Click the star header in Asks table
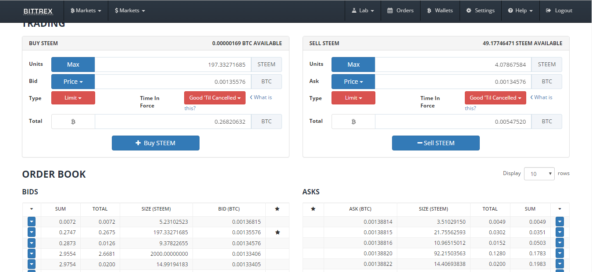 [x=313, y=209]
